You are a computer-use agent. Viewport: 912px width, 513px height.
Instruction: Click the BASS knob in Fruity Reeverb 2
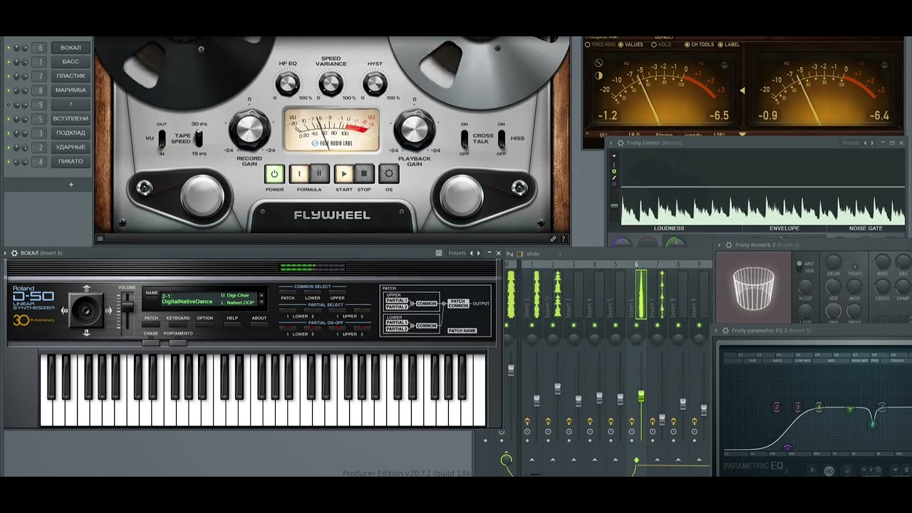(x=883, y=263)
